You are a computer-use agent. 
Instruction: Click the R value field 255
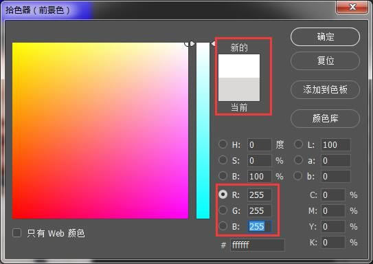259,195
